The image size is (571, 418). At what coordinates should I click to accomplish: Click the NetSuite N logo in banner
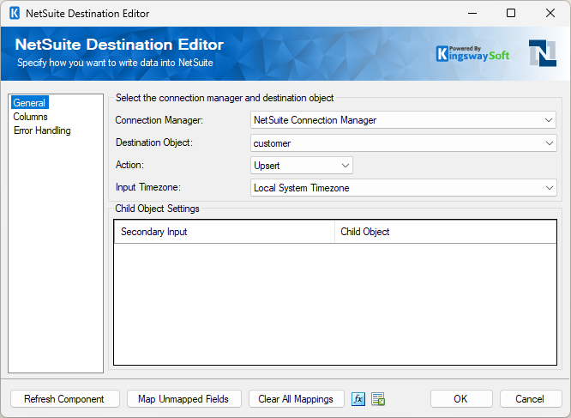(543, 53)
